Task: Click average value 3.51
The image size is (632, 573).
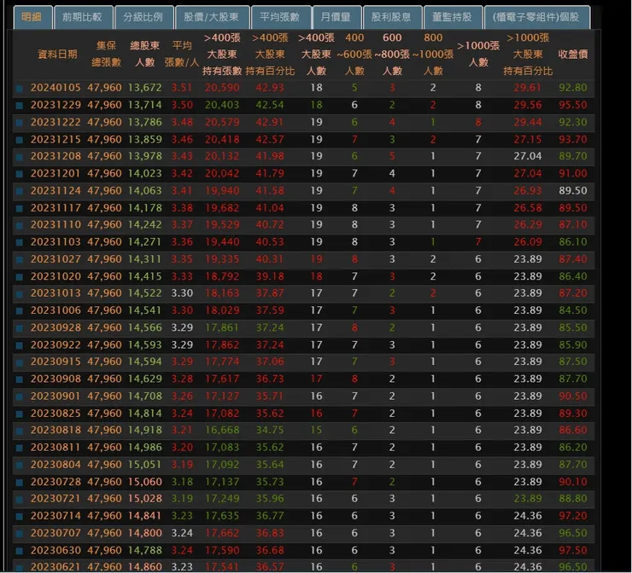Action: coord(182,88)
